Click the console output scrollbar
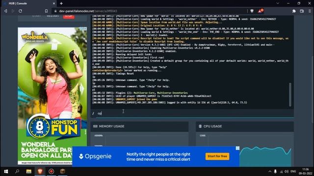Screen dimensions: 314x176 pyautogui.click(x=290, y=94)
